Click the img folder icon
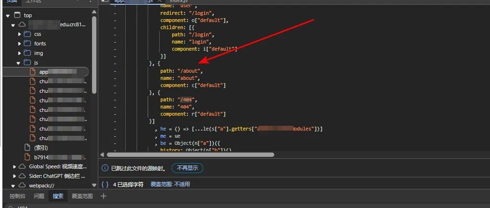The image size is (490, 208). 27,53
